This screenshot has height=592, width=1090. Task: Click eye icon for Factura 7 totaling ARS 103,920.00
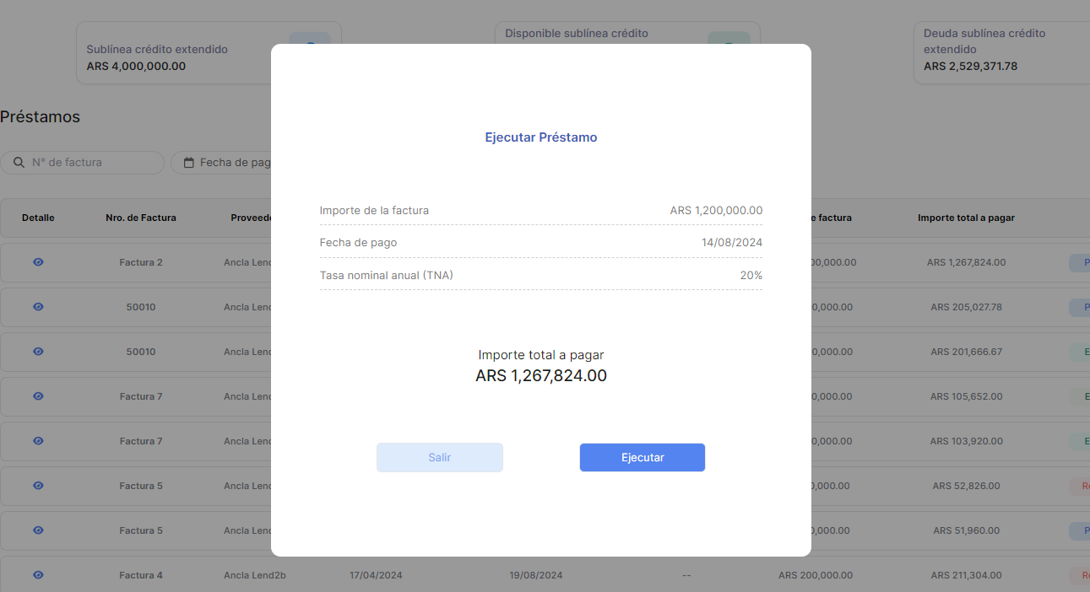pyautogui.click(x=38, y=441)
